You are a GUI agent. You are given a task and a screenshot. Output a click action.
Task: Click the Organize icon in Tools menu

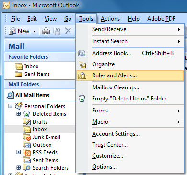tap(82, 64)
